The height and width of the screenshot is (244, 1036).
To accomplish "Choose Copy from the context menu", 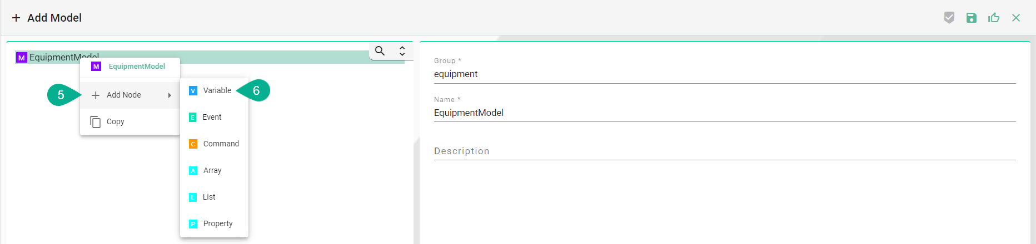I will 115,121.
